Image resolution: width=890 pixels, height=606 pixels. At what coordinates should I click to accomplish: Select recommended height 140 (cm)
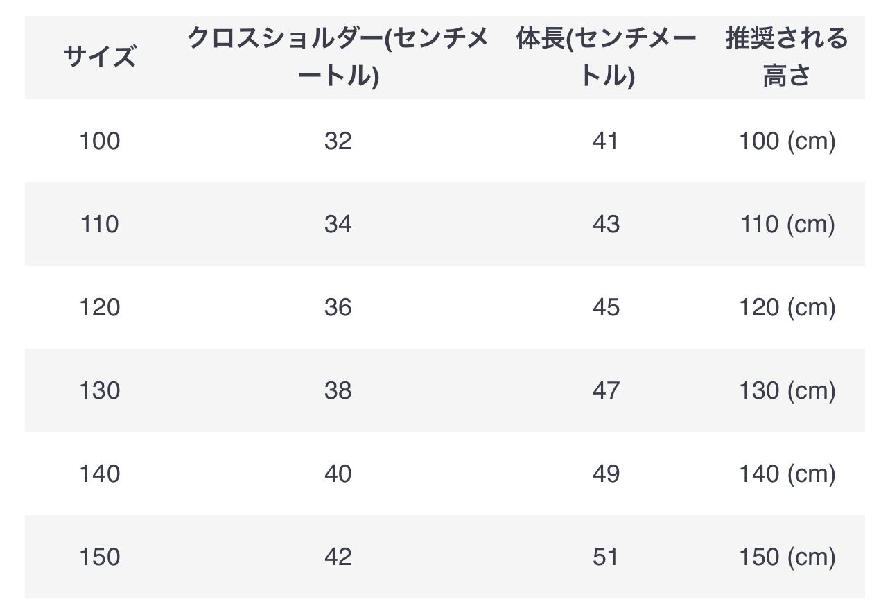coord(787,474)
